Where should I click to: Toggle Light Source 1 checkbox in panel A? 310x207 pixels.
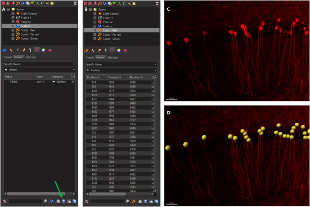13,13
